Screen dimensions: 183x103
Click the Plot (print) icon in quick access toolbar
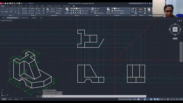[x=19, y=3]
